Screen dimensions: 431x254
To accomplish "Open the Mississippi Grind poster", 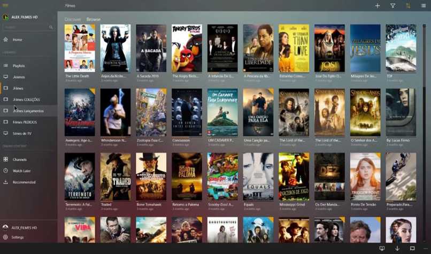I will pos(294,176).
